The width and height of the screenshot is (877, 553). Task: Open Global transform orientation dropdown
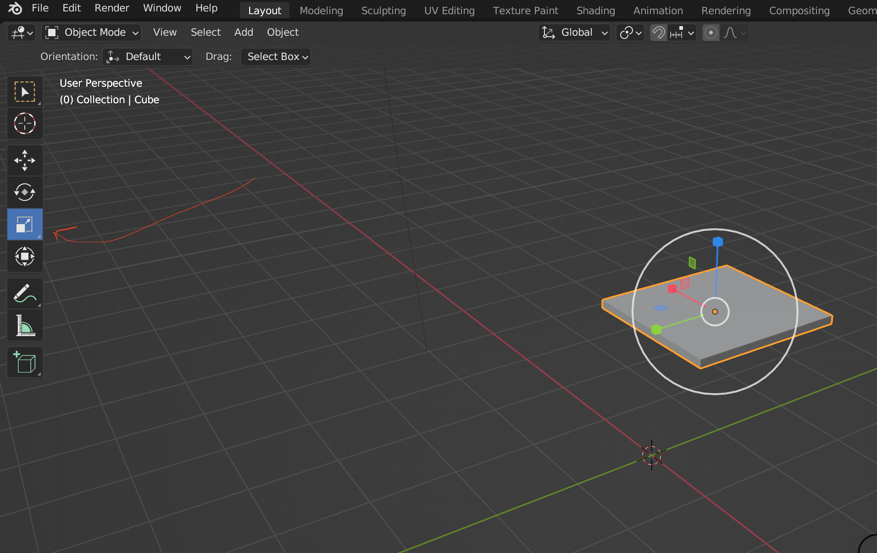[x=574, y=33]
